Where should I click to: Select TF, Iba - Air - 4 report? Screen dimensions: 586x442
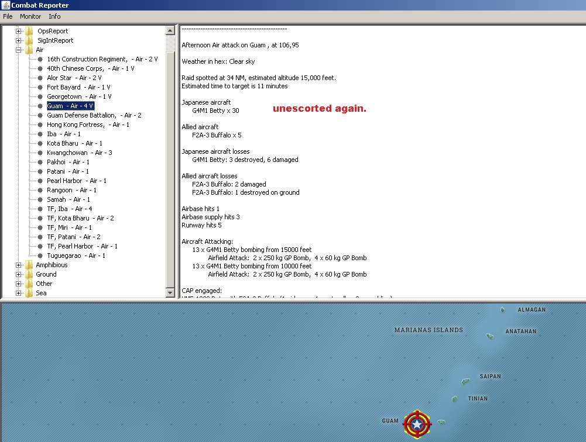(70, 209)
